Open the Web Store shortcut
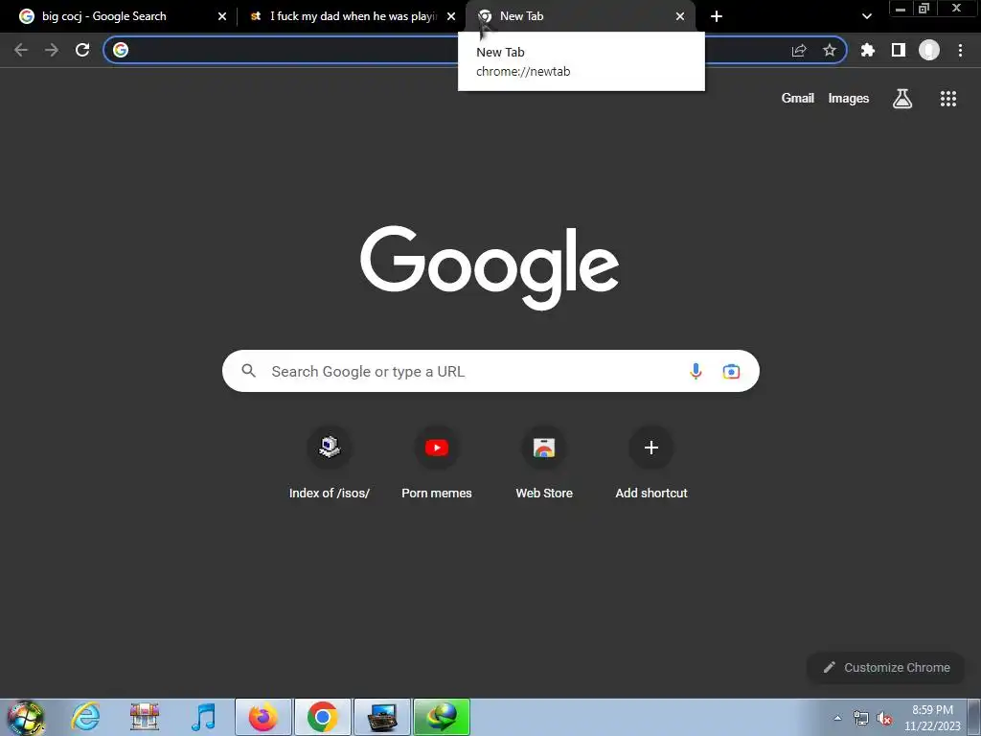Screen dimensions: 981x736 pyautogui.click(x=544, y=463)
